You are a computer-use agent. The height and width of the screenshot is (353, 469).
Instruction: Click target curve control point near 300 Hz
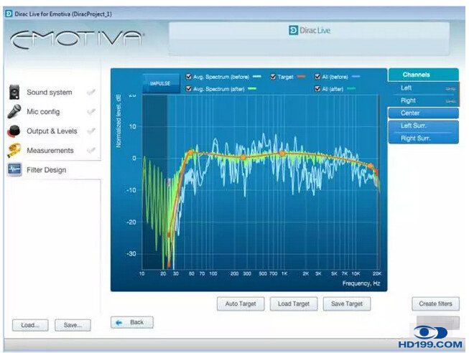(243, 158)
